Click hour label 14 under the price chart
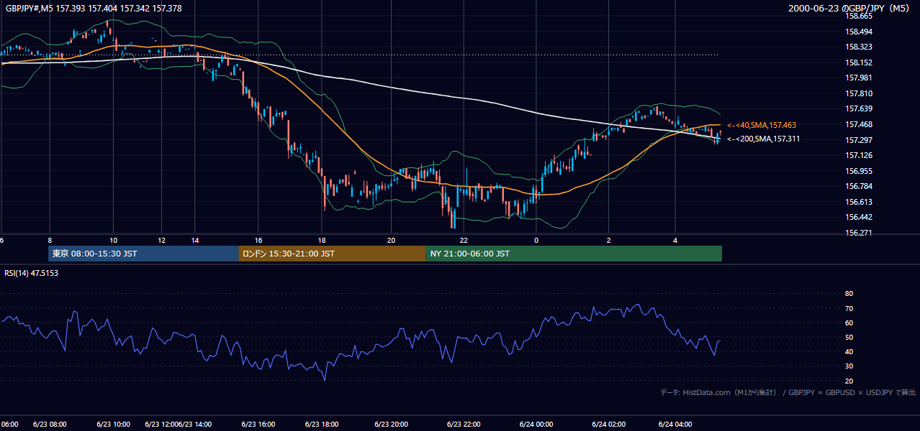Viewport: 920px width, 431px height. [x=195, y=240]
